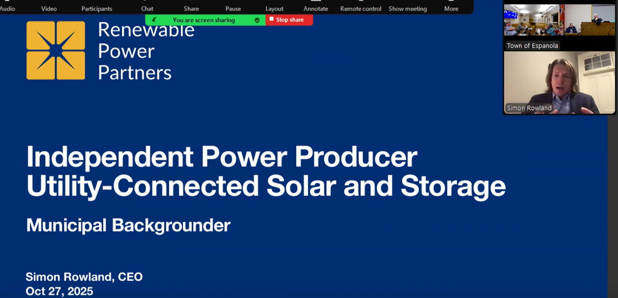Click the green security shield icon

[257, 20]
